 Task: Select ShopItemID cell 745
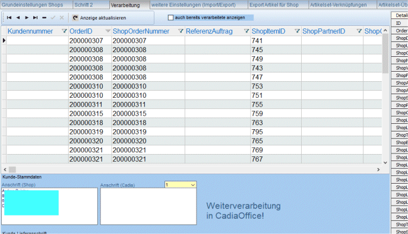(x=276, y=50)
